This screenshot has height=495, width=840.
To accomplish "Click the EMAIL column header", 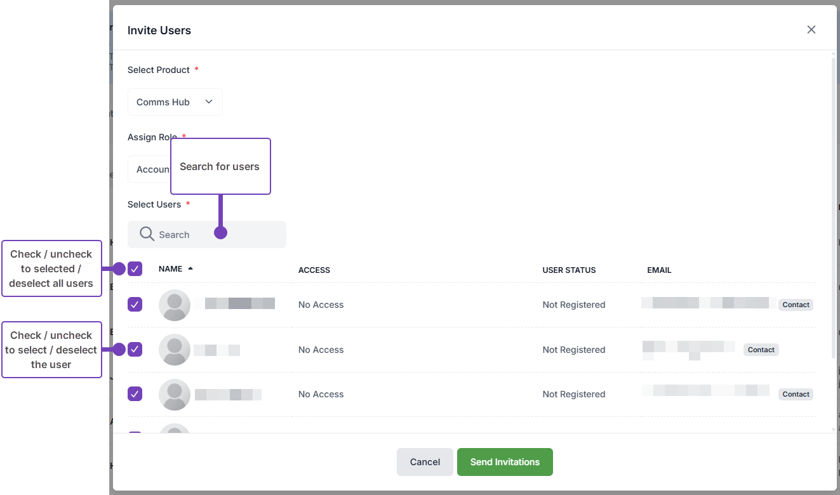I will tap(659, 270).
